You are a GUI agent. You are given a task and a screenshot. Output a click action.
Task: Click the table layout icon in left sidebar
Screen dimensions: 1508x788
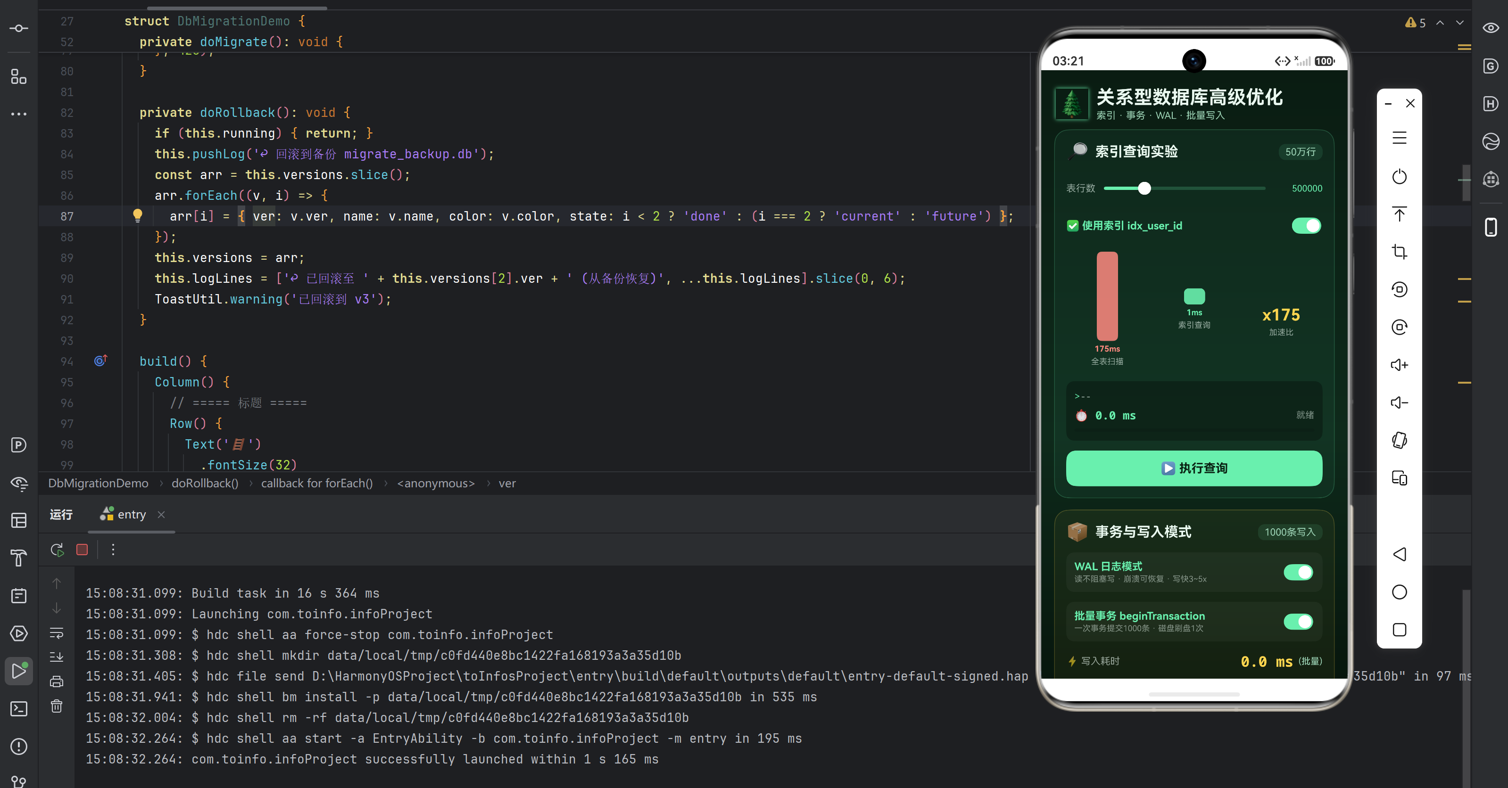click(19, 520)
